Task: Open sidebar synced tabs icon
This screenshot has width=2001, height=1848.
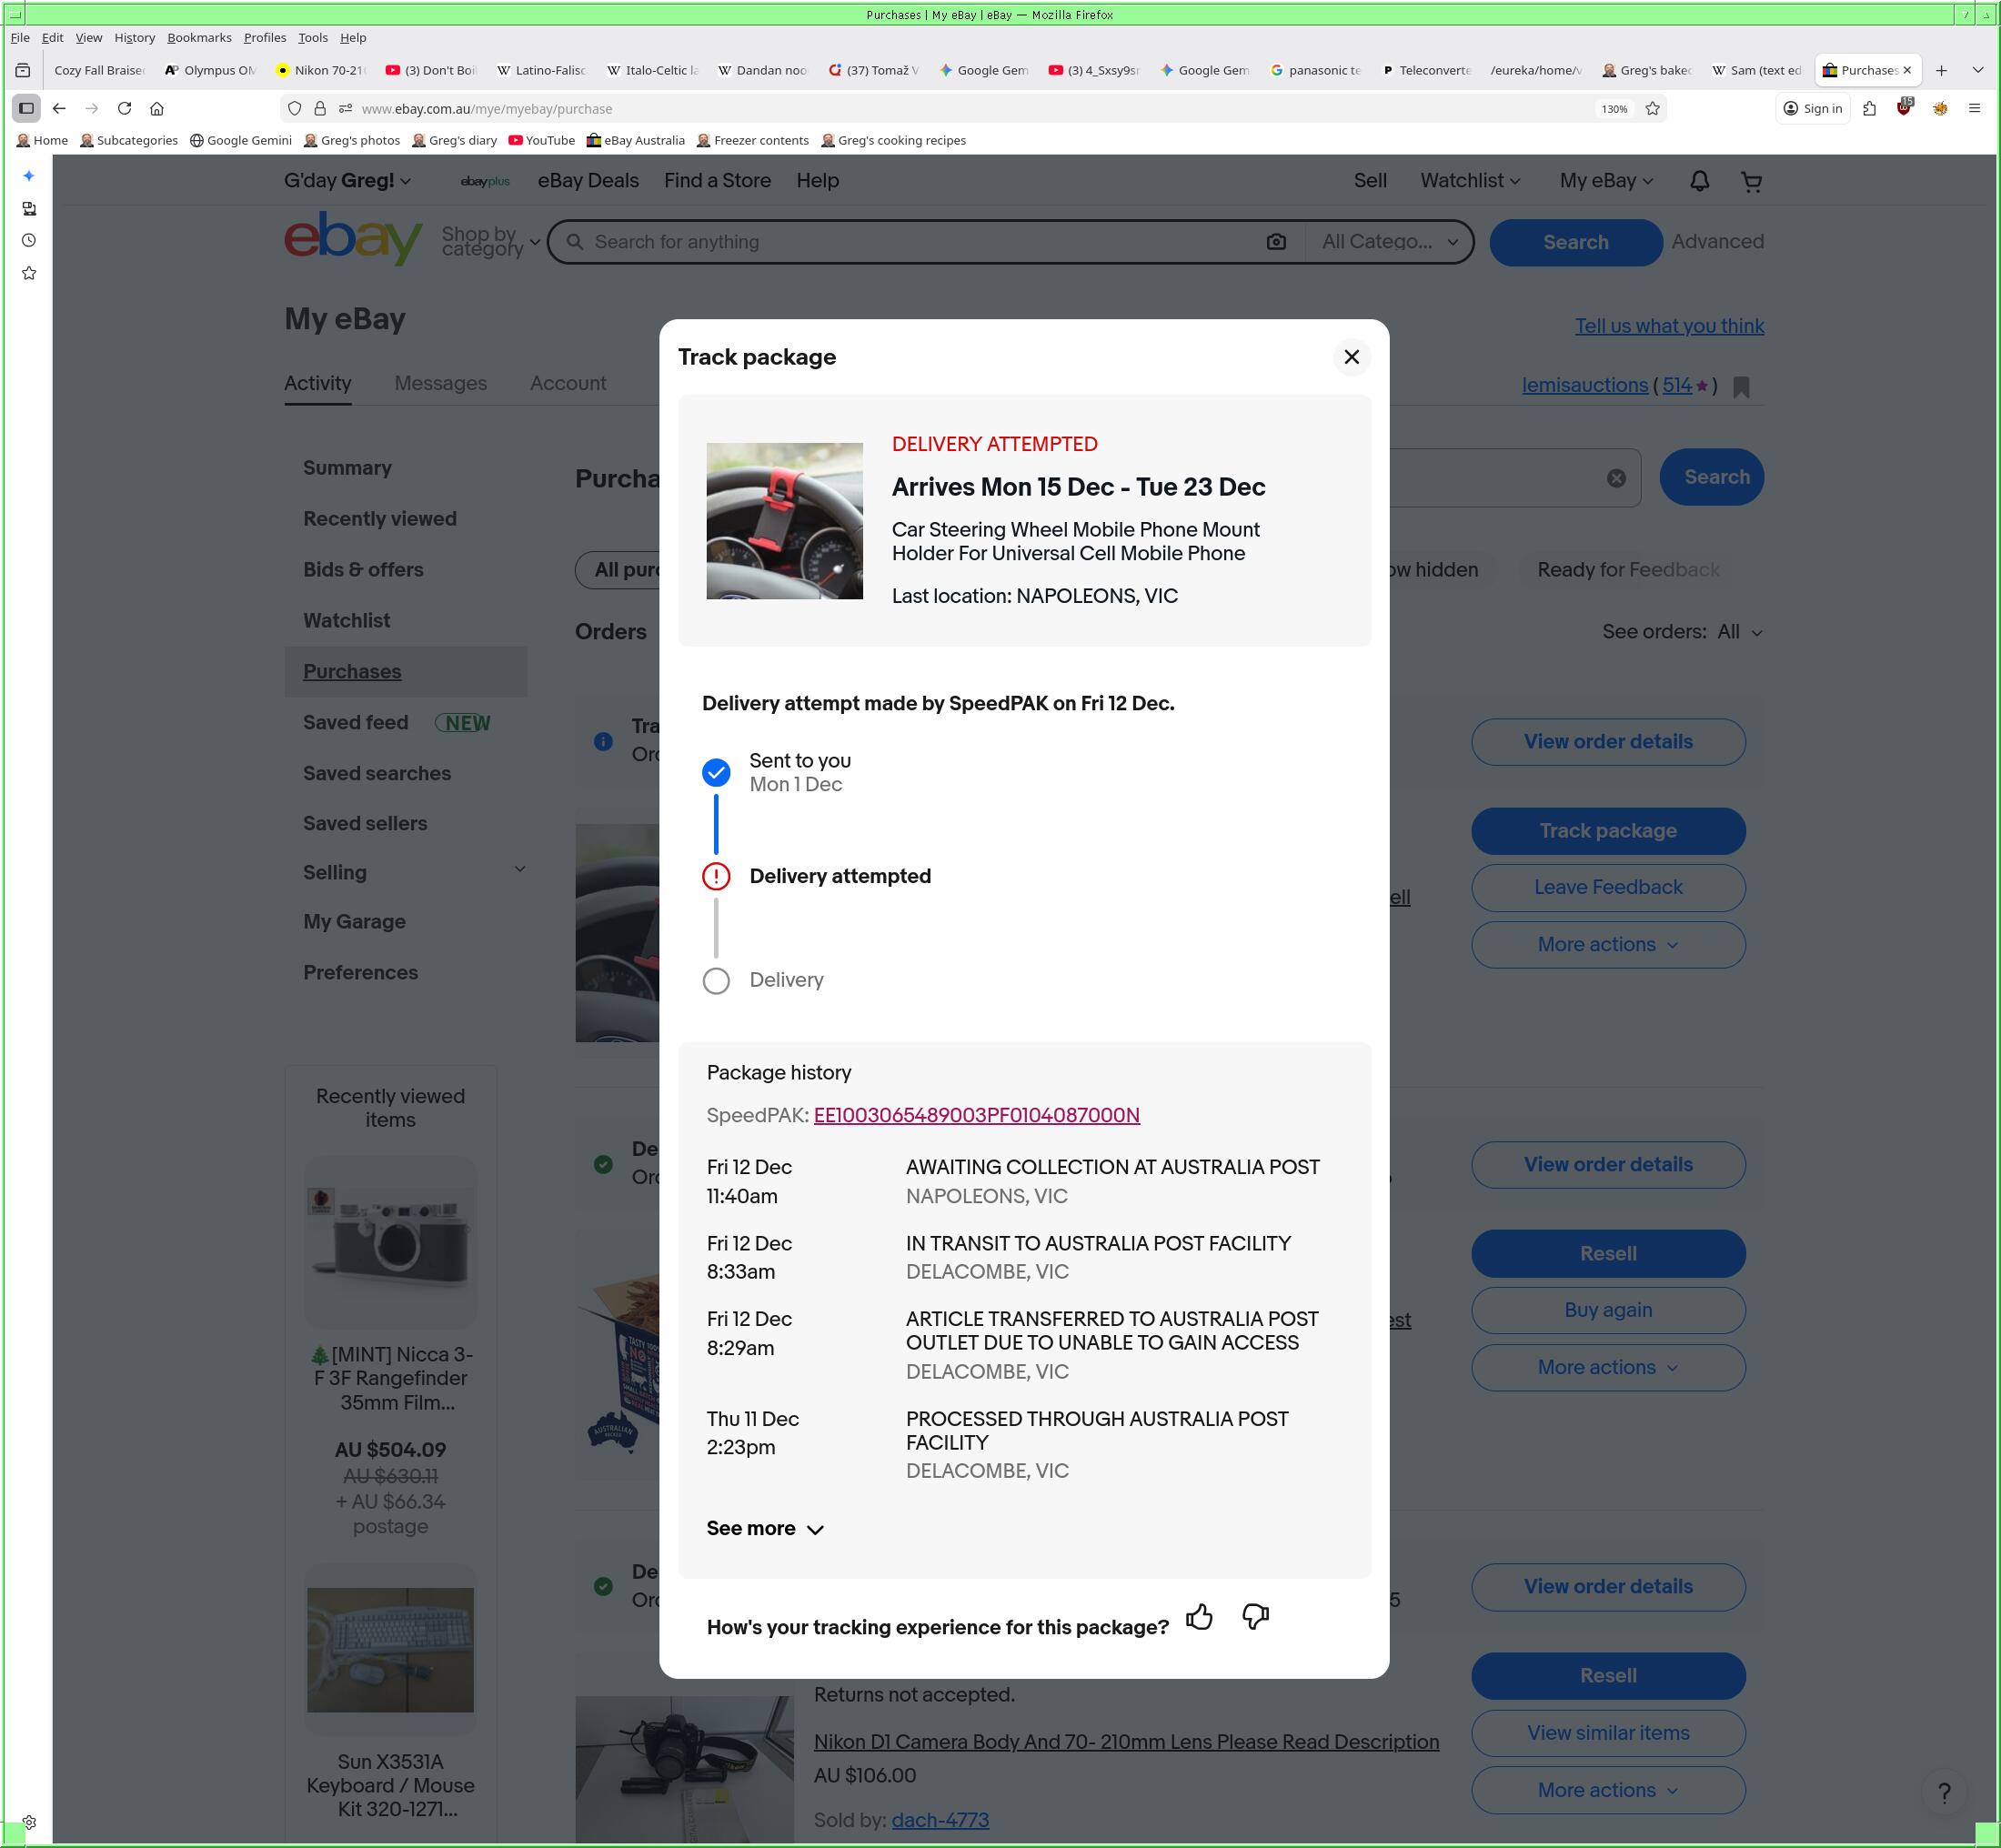Action: pyautogui.click(x=29, y=208)
